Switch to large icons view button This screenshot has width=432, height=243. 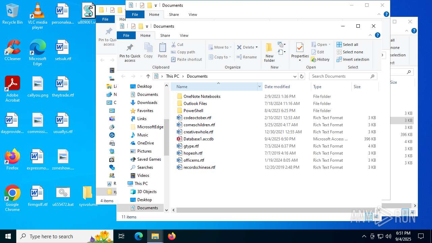point(376,217)
